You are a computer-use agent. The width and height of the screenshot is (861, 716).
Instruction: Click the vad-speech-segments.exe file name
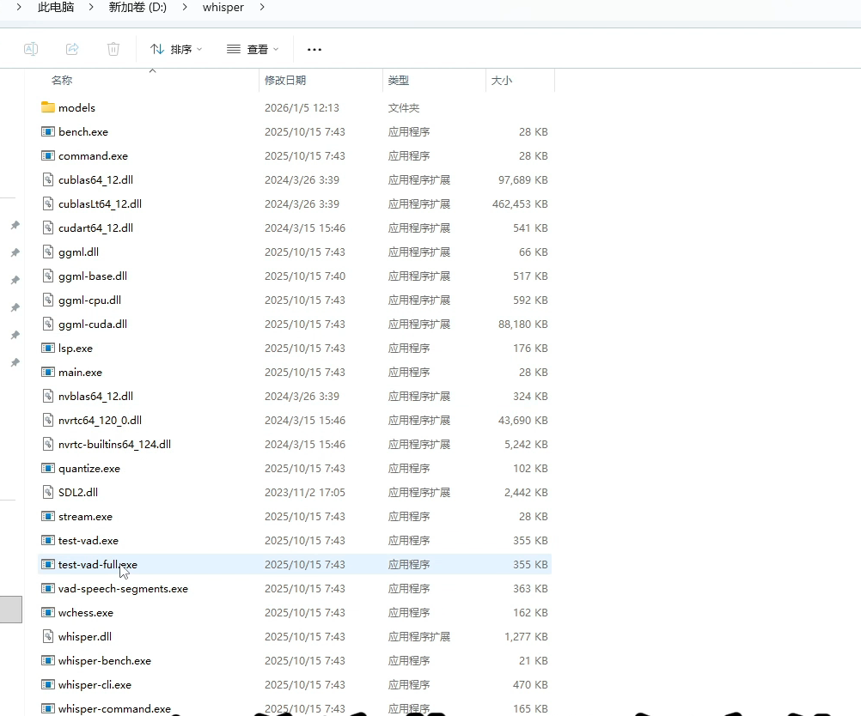(x=123, y=589)
